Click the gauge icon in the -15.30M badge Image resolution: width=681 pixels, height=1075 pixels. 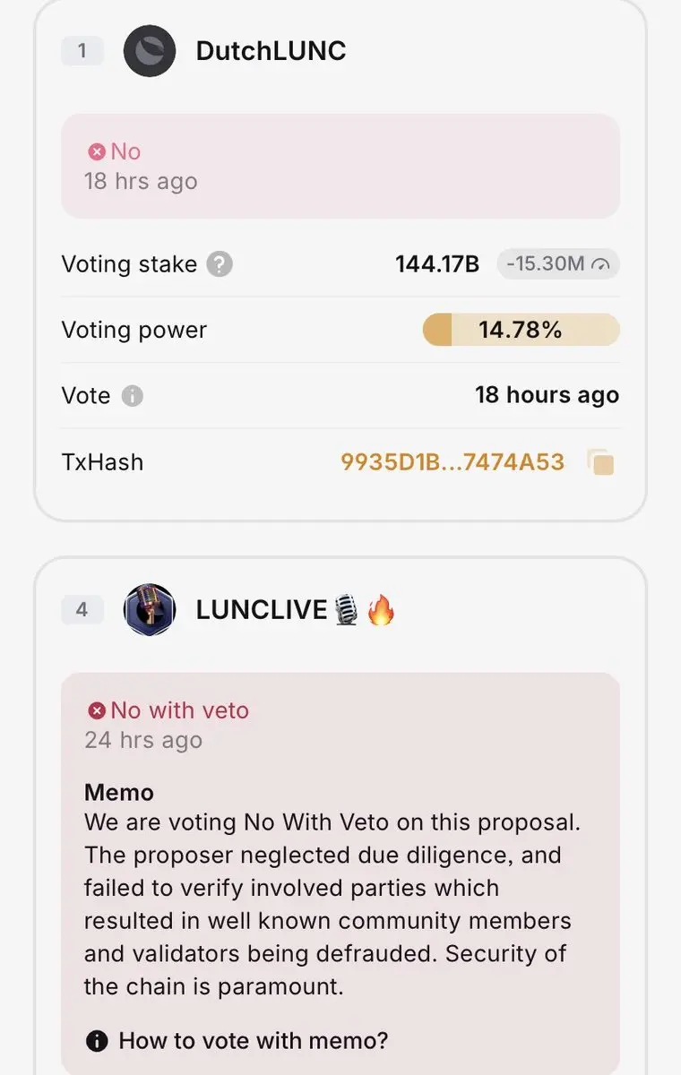pyautogui.click(x=601, y=264)
